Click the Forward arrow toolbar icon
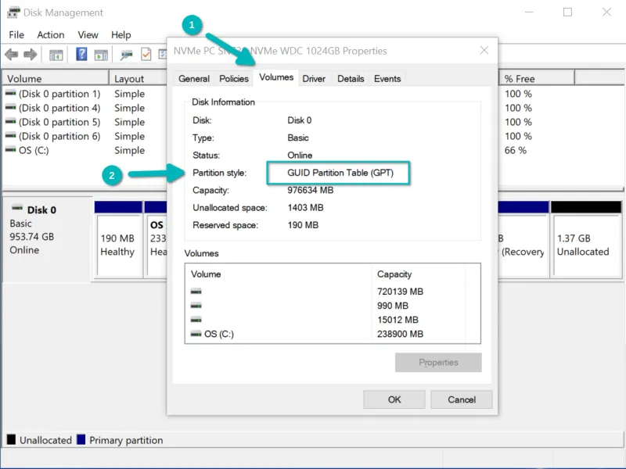The width and height of the screenshot is (626, 469). click(x=30, y=55)
